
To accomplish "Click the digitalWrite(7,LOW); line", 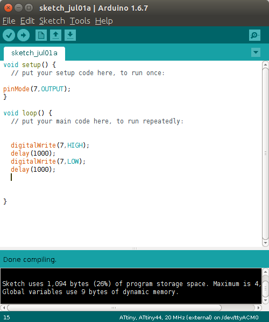I will click(x=48, y=162).
